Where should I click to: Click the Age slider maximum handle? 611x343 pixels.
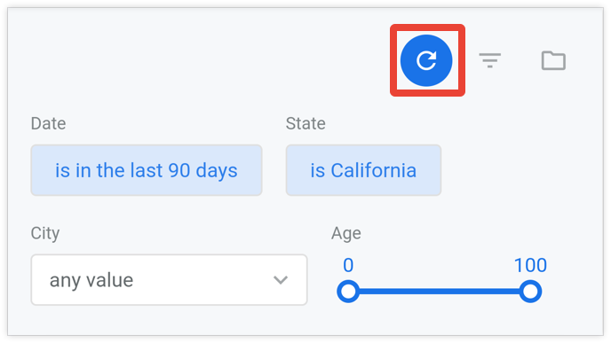(530, 292)
